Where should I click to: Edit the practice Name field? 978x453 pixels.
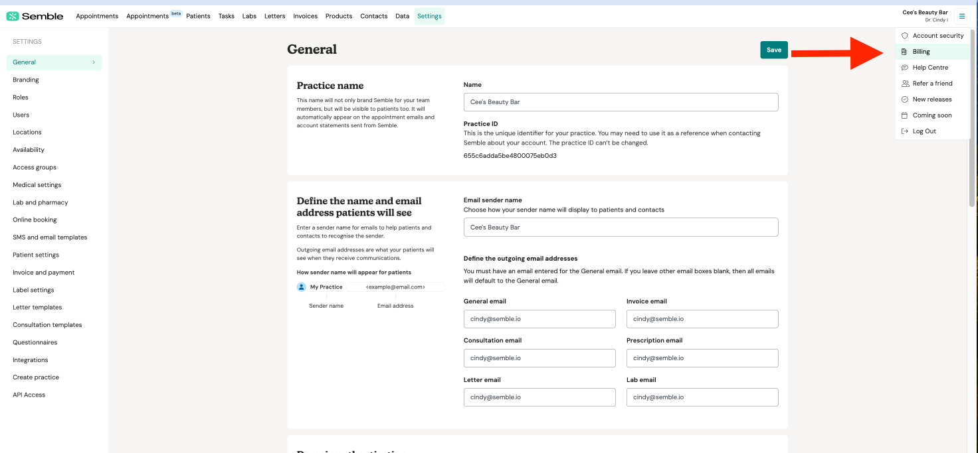click(621, 102)
